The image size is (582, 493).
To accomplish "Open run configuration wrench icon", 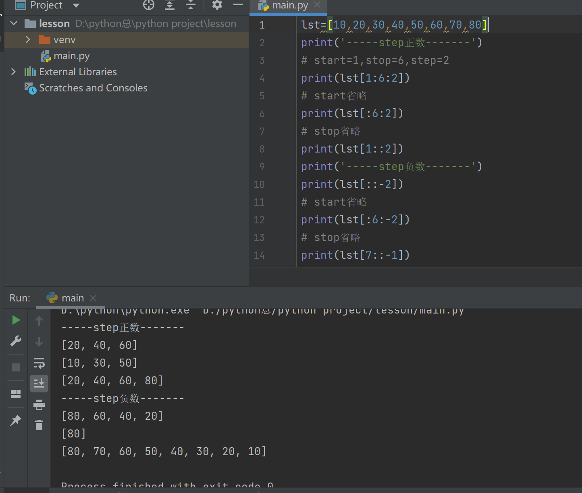I will 16,341.
